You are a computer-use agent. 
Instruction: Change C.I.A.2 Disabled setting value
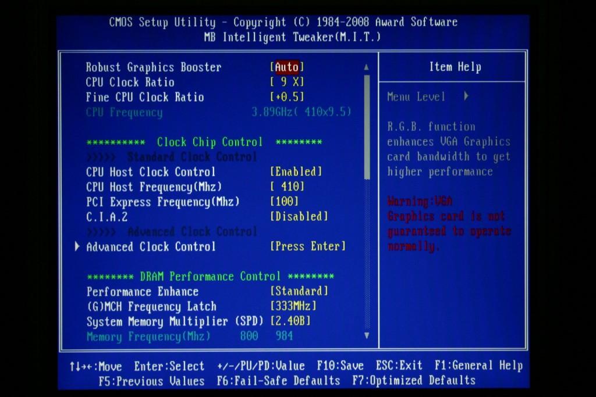(x=299, y=216)
